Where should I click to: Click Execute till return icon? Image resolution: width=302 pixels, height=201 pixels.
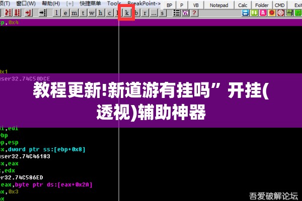28,13
